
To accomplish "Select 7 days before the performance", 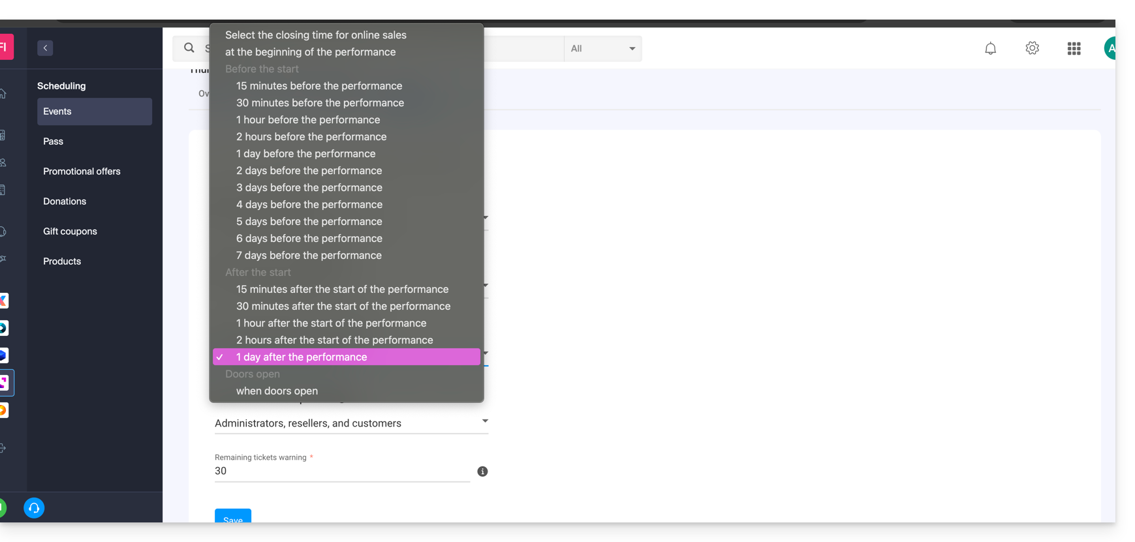I will 309,256.
